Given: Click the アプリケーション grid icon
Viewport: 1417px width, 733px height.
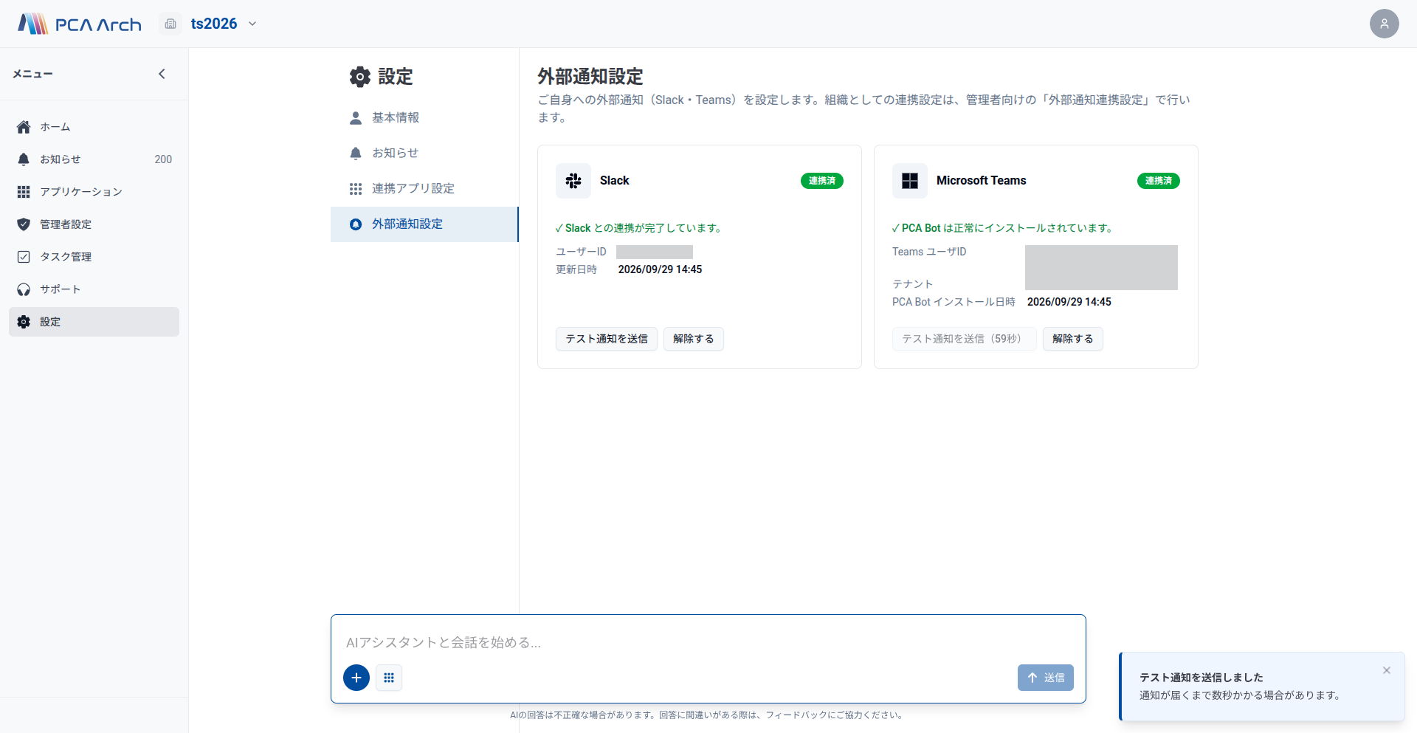Looking at the screenshot, I should (24, 192).
